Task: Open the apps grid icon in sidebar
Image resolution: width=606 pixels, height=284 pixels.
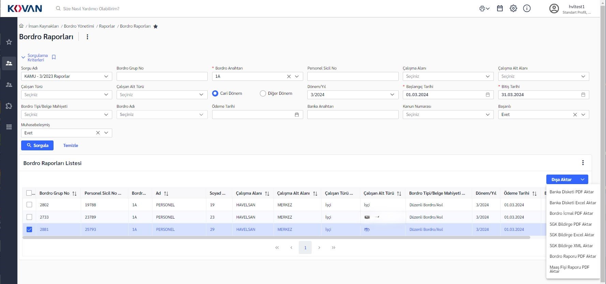Action: coord(9,127)
